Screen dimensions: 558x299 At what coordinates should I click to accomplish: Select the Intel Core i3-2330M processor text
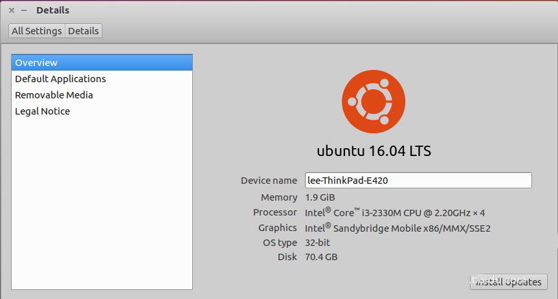(395, 212)
